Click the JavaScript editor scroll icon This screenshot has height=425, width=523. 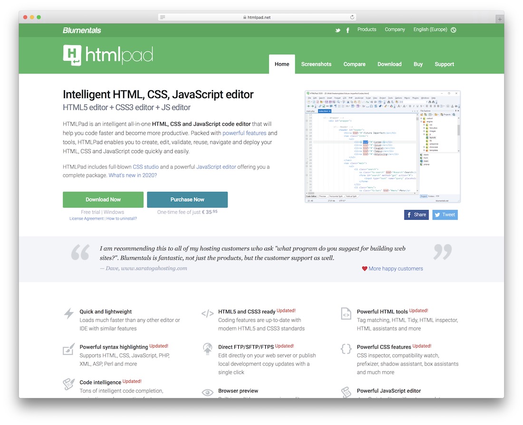tap(346, 392)
